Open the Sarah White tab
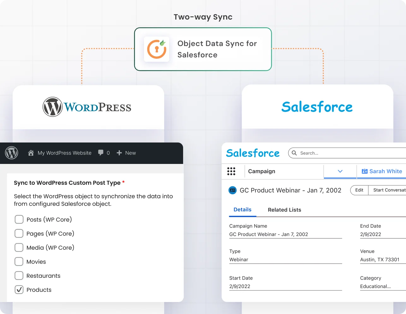Image resolution: width=406 pixels, height=314 pixels. tap(381, 171)
